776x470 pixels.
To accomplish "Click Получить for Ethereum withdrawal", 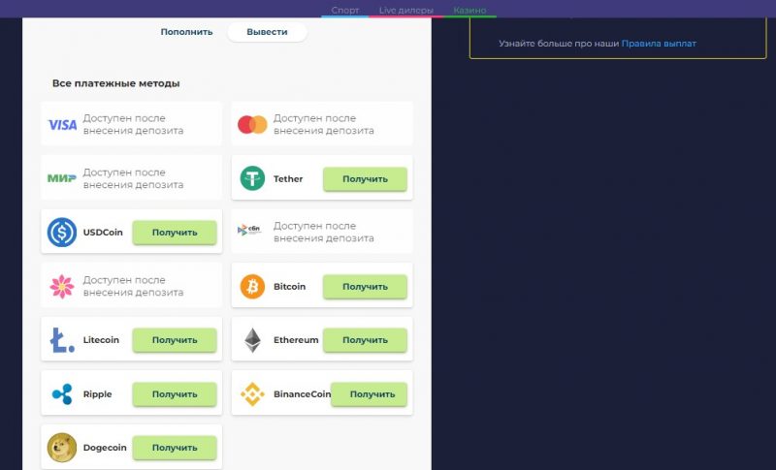I will click(366, 340).
